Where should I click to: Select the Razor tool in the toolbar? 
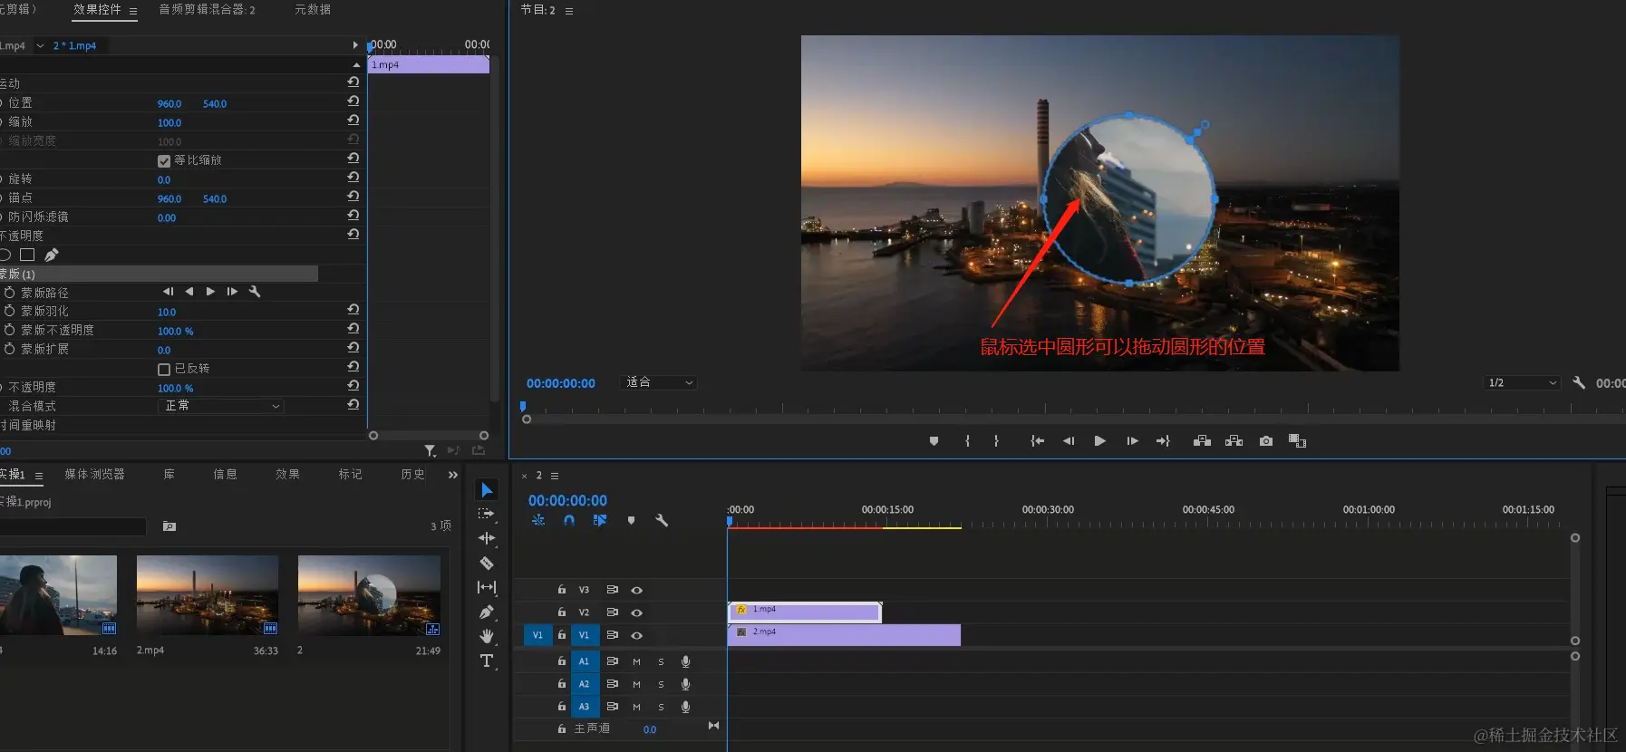tap(487, 563)
